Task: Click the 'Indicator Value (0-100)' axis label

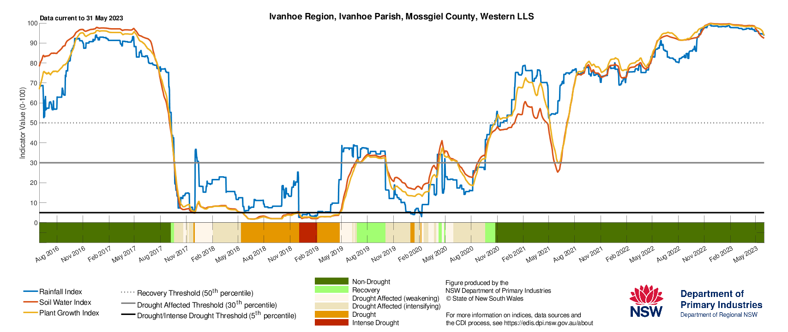Action: pos(22,123)
